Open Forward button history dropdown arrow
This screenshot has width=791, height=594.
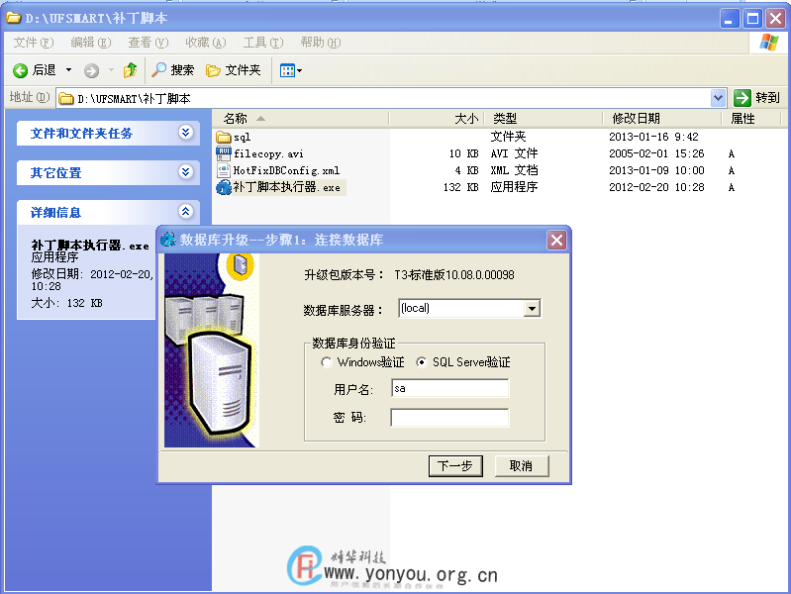111,70
